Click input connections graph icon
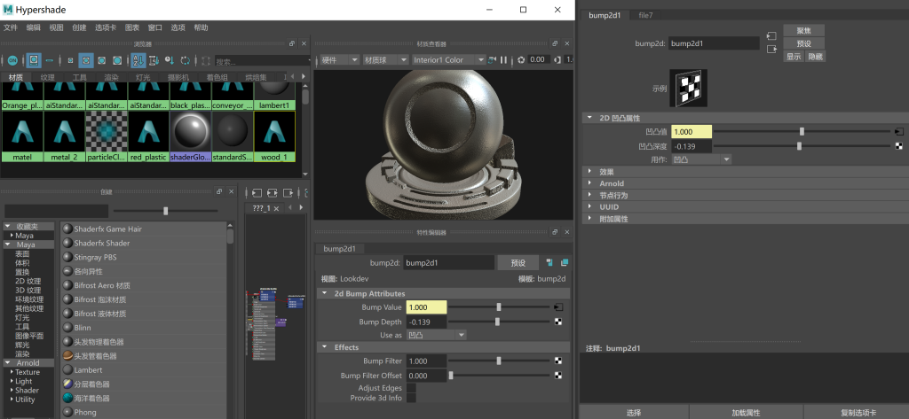The width and height of the screenshot is (909, 419). click(x=257, y=193)
